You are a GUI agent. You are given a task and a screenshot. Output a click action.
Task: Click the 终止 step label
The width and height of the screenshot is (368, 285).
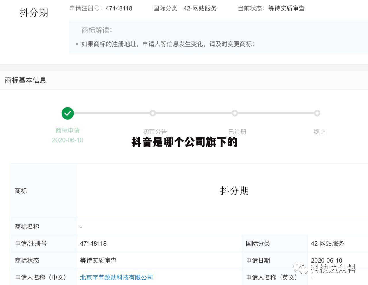(x=319, y=132)
